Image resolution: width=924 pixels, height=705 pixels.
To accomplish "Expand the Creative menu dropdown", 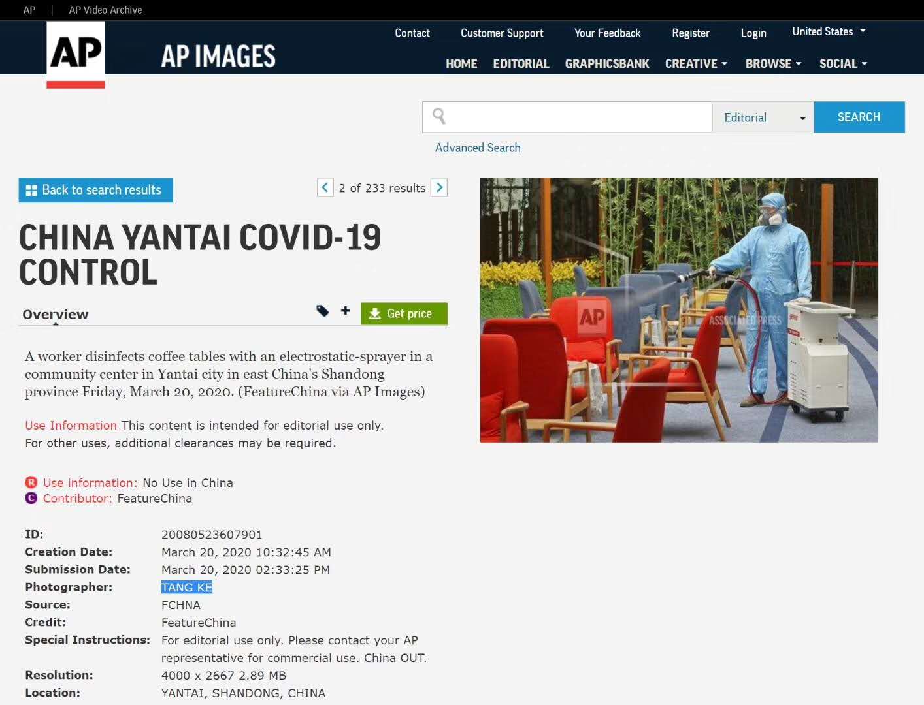I will pyautogui.click(x=695, y=63).
